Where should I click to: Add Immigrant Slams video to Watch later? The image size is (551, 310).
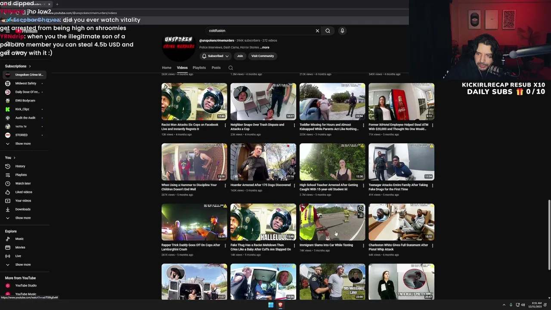point(360,208)
